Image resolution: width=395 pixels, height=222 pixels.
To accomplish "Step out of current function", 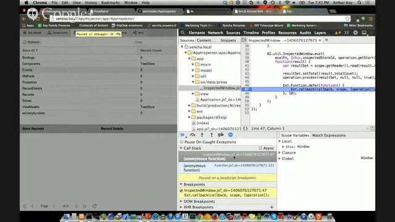I will click(x=212, y=135).
